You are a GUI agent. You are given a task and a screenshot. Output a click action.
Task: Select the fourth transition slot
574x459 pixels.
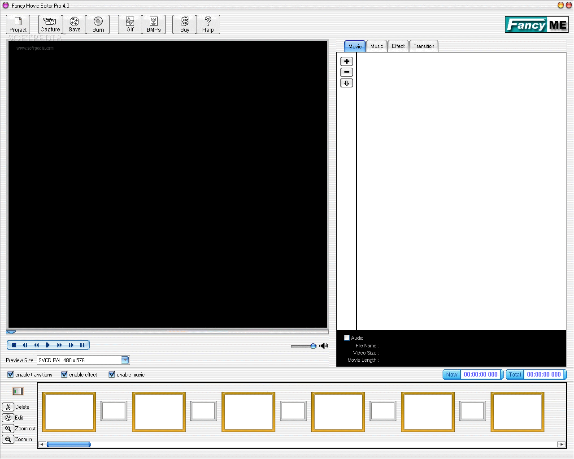pyautogui.click(x=383, y=411)
